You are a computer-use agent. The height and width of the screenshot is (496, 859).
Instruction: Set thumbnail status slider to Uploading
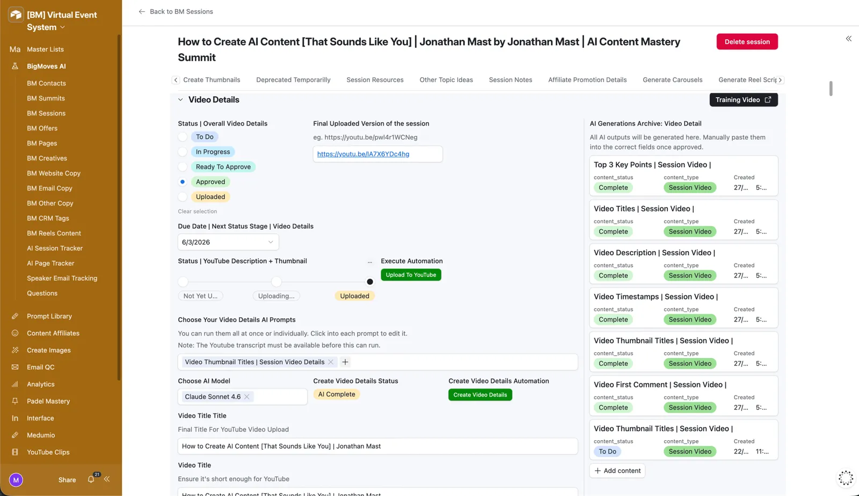coord(276,282)
